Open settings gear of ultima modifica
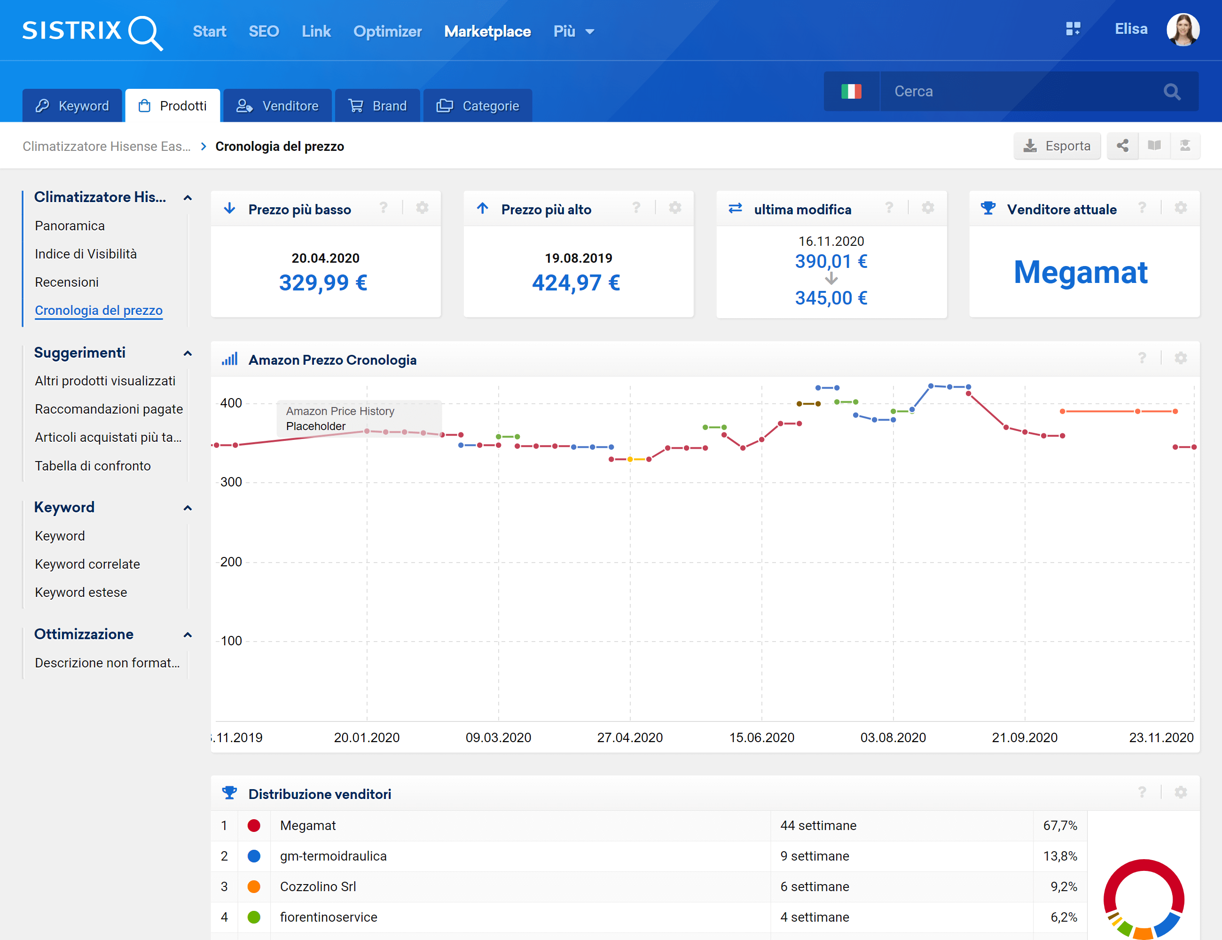 click(x=928, y=208)
